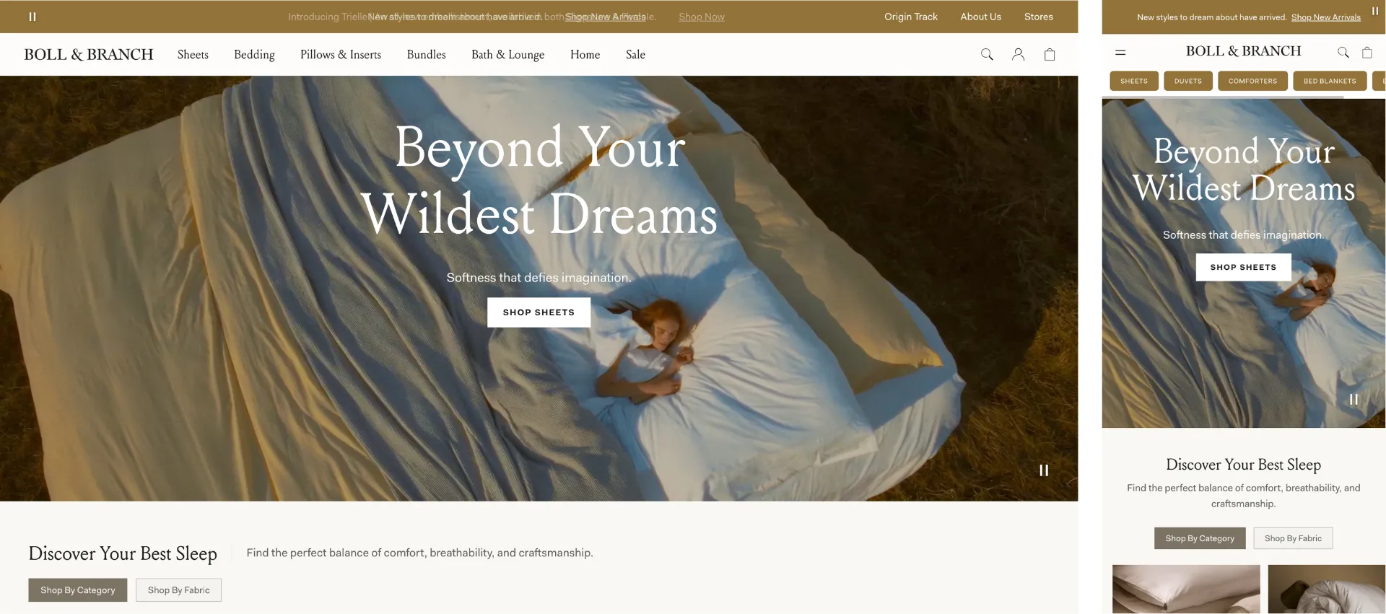Pause the mobile hero video

pyautogui.click(x=1354, y=400)
